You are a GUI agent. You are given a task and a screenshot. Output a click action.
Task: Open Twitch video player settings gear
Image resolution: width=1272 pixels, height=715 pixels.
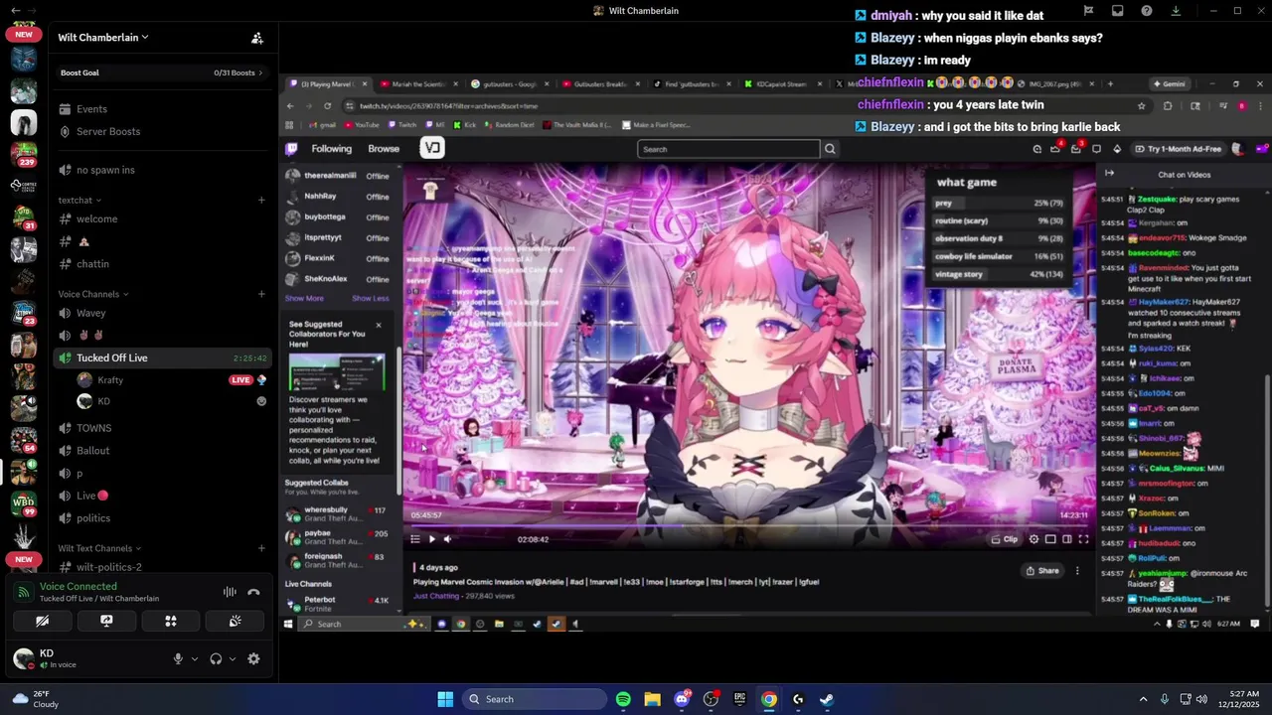tap(1033, 539)
